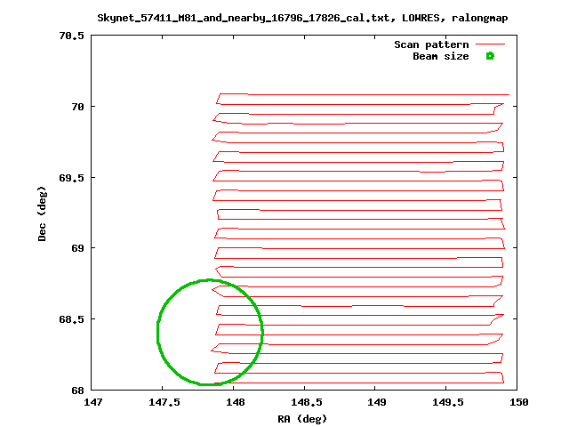Click the plot title with the Skynet file name
The image size is (569, 427).
(x=302, y=18)
